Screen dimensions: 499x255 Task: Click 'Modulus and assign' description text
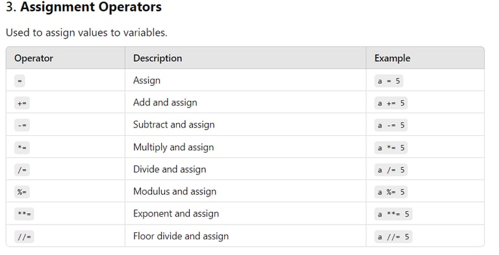pos(175,191)
